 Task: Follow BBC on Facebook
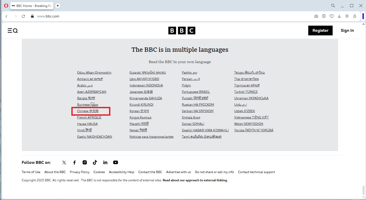click(x=74, y=162)
